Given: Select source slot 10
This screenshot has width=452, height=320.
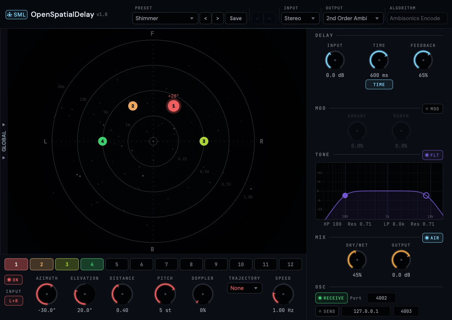Looking at the screenshot, I should pos(241,264).
